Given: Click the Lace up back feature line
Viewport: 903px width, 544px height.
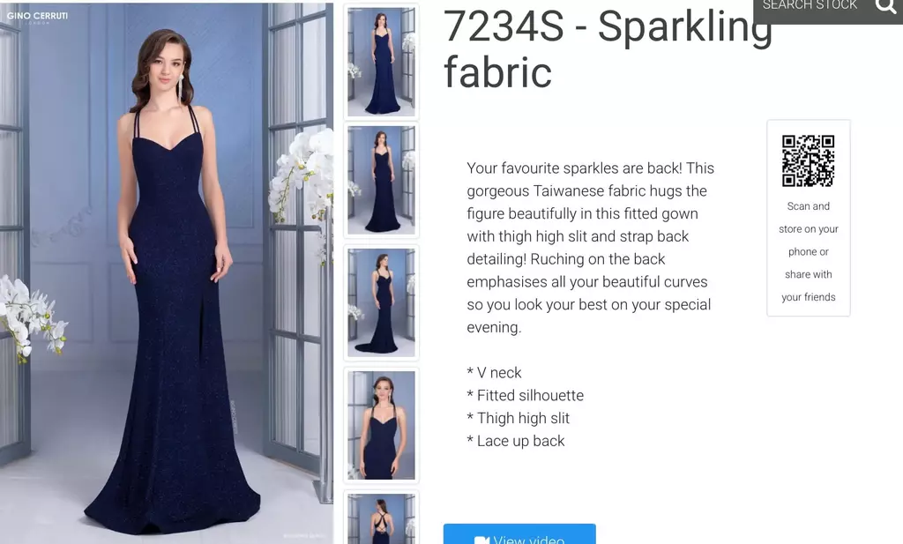Looking at the screenshot, I should point(515,441).
